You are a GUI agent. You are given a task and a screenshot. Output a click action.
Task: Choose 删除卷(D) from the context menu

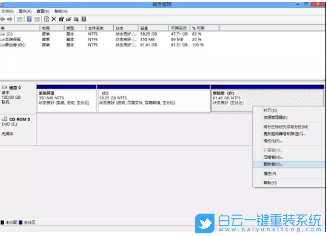(273, 164)
